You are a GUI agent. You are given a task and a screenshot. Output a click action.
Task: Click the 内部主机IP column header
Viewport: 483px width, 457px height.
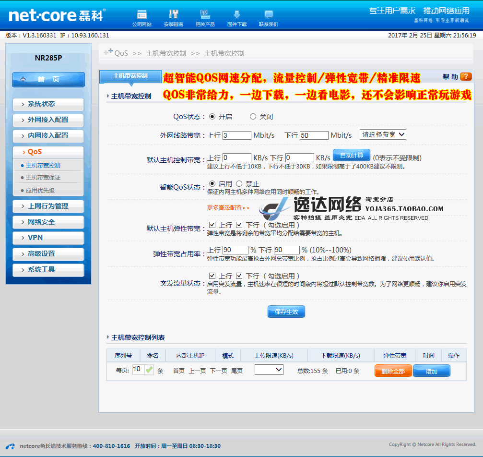190,356
